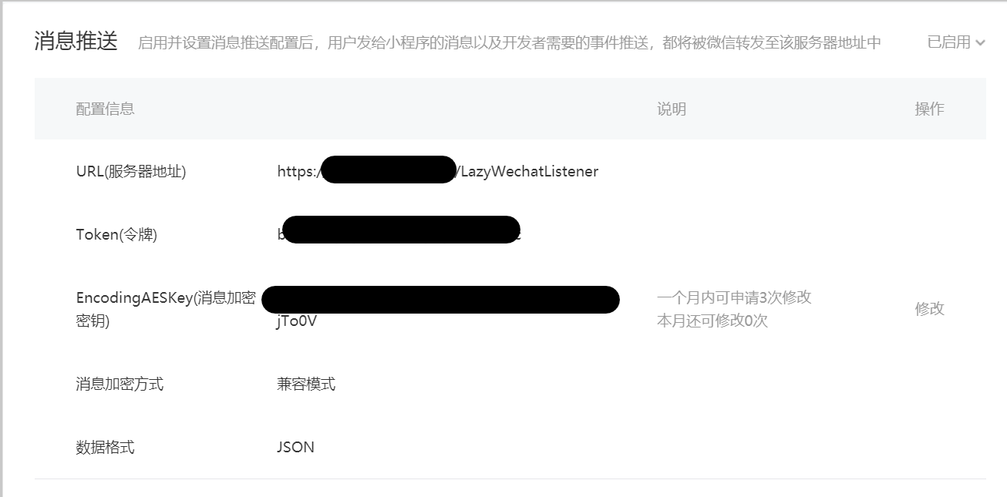Viewport: 1007px width, 497px height.
Task: Click the 配置信息 column header
Action: (105, 109)
